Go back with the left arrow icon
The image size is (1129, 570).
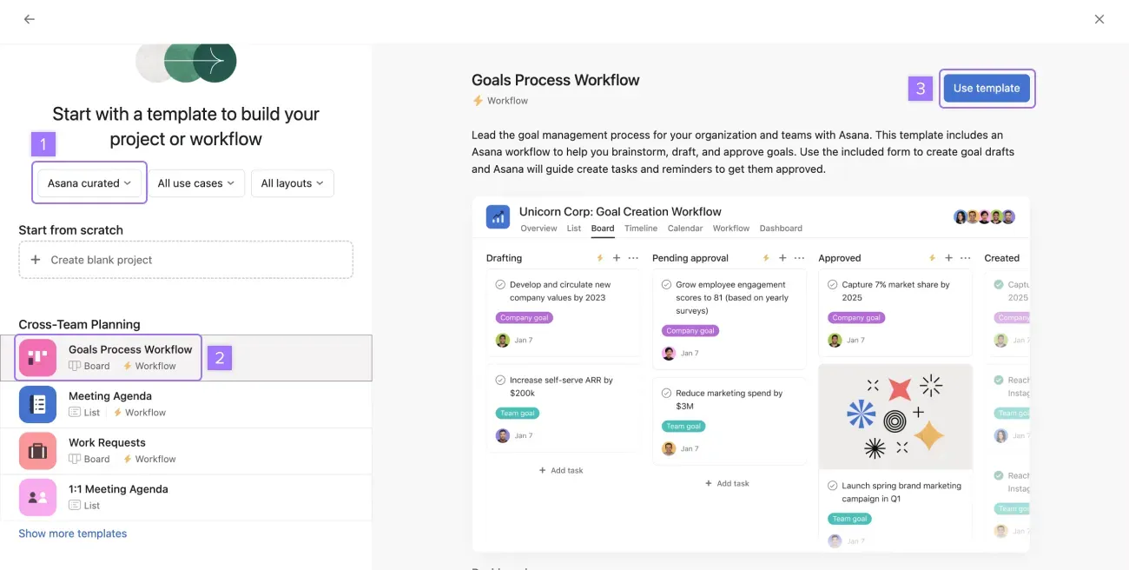tap(30, 19)
